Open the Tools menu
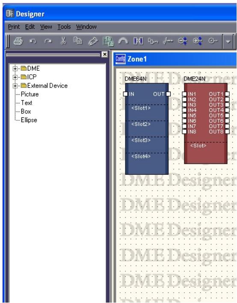This screenshot has height=303, width=237. [64, 27]
